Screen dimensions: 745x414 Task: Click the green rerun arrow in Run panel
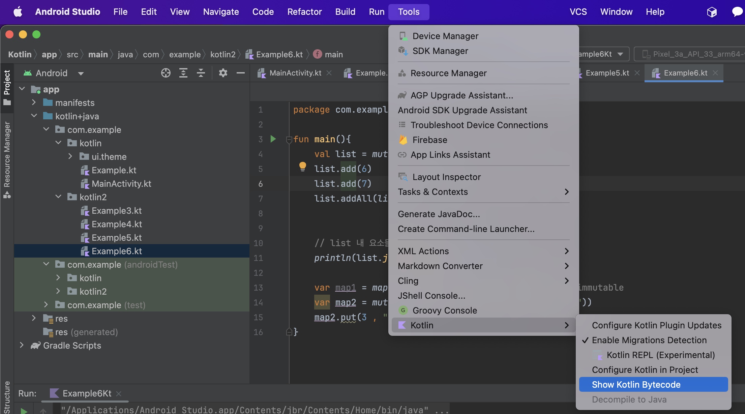[24, 411]
